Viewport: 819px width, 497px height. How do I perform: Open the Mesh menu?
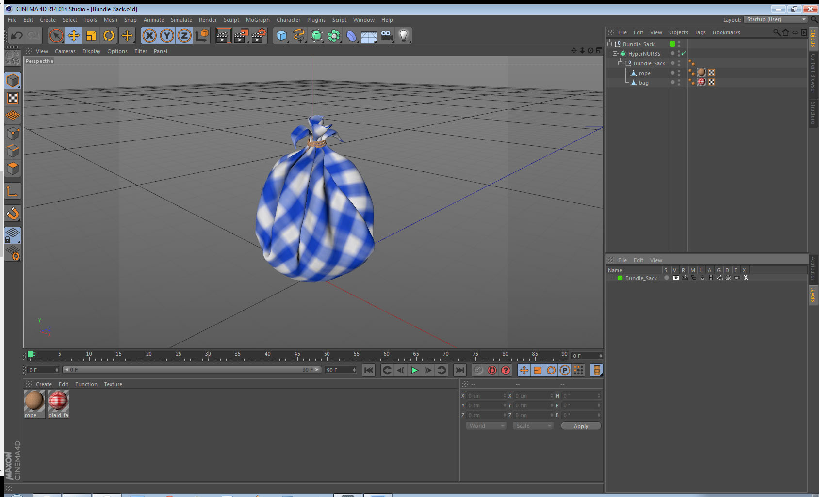[110, 20]
